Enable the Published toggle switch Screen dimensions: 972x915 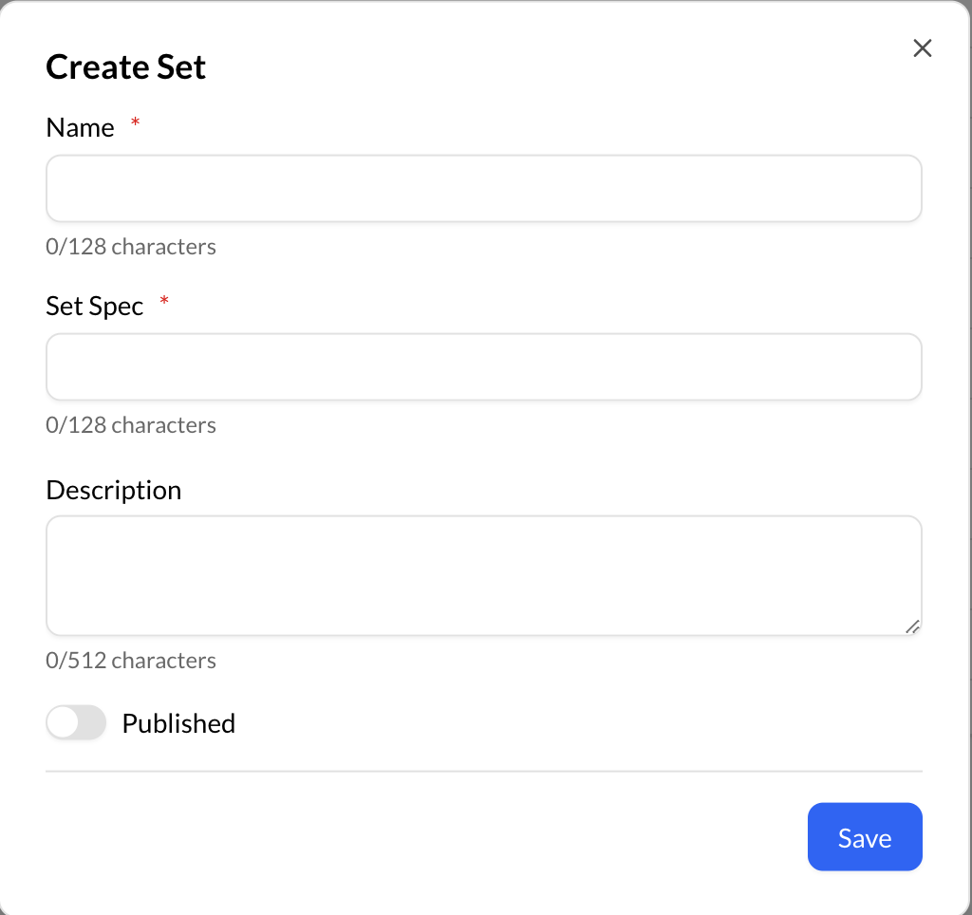[x=76, y=723]
